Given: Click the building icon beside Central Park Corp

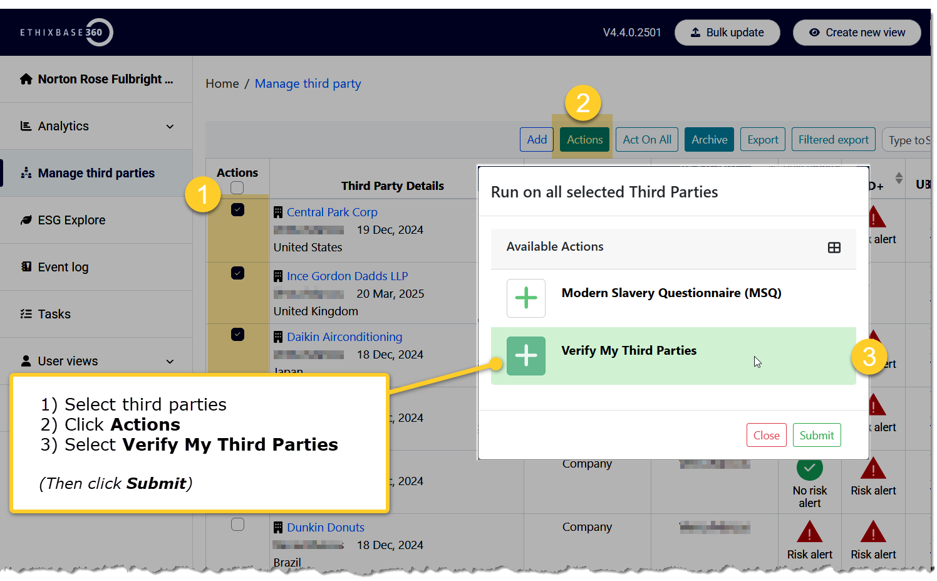Looking at the screenshot, I should [278, 212].
